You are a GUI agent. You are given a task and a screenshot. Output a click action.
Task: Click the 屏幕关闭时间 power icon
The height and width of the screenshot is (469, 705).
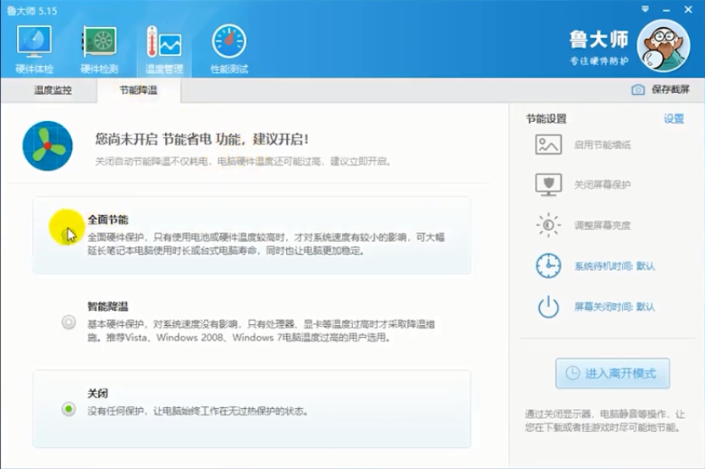pyautogui.click(x=548, y=306)
